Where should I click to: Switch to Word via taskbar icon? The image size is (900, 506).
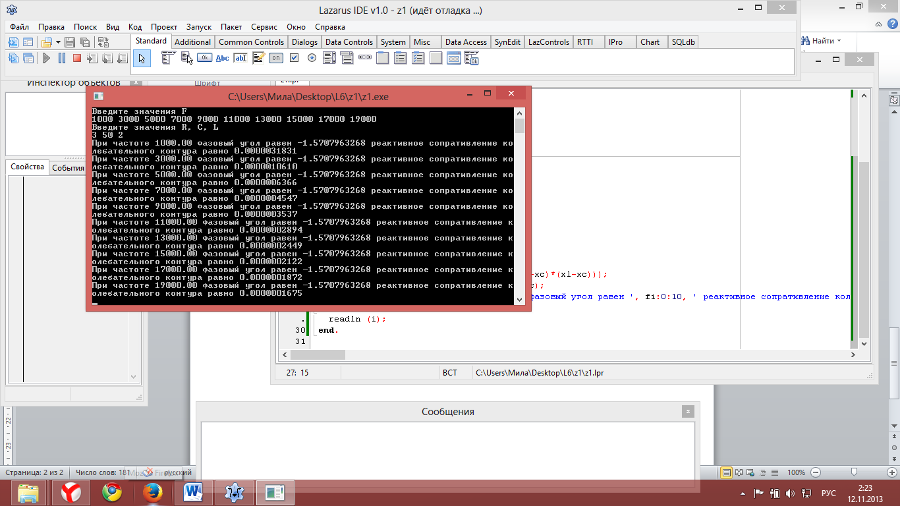coord(193,493)
